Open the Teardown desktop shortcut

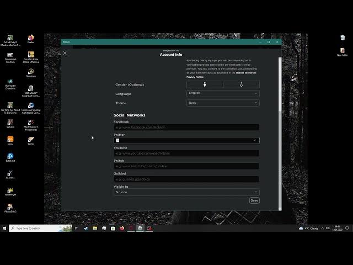tap(31, 73)
